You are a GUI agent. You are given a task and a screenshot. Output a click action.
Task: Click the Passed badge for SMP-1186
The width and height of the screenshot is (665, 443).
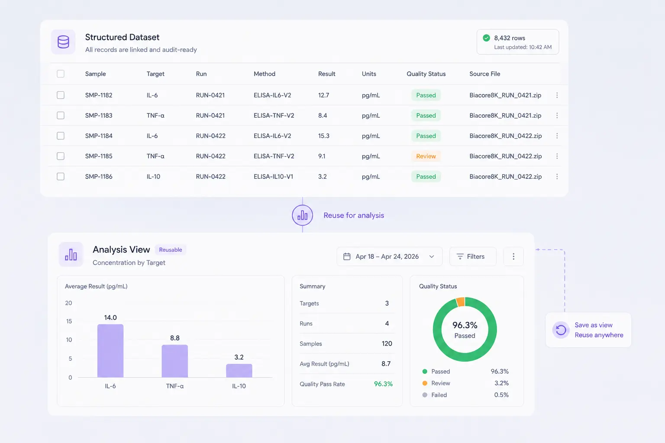(x=426, y=177)
